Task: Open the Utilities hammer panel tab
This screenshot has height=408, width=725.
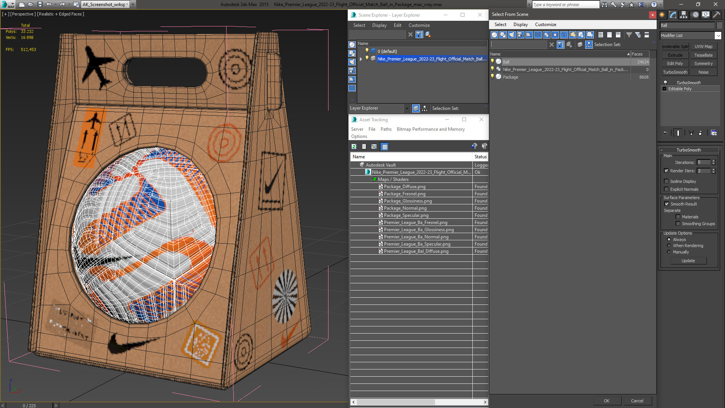Action: pyautogui.click(x=716, y=15)
